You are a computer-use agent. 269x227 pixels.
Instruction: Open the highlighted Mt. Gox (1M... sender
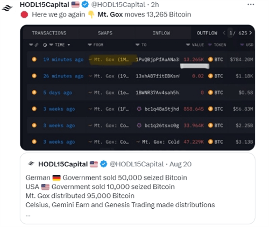click(x=111, y=60)
